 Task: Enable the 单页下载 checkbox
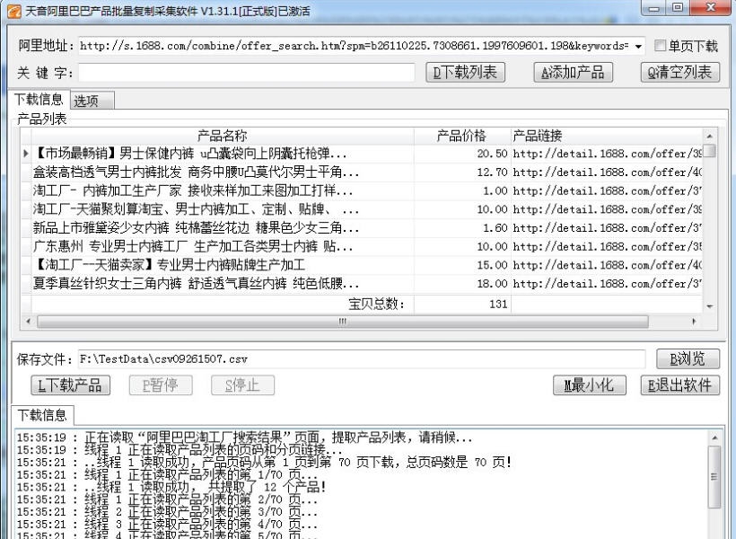[660, 45]
